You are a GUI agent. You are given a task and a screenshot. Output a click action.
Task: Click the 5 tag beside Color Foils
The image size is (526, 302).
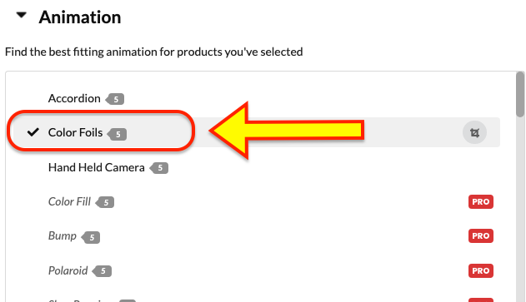117,134
